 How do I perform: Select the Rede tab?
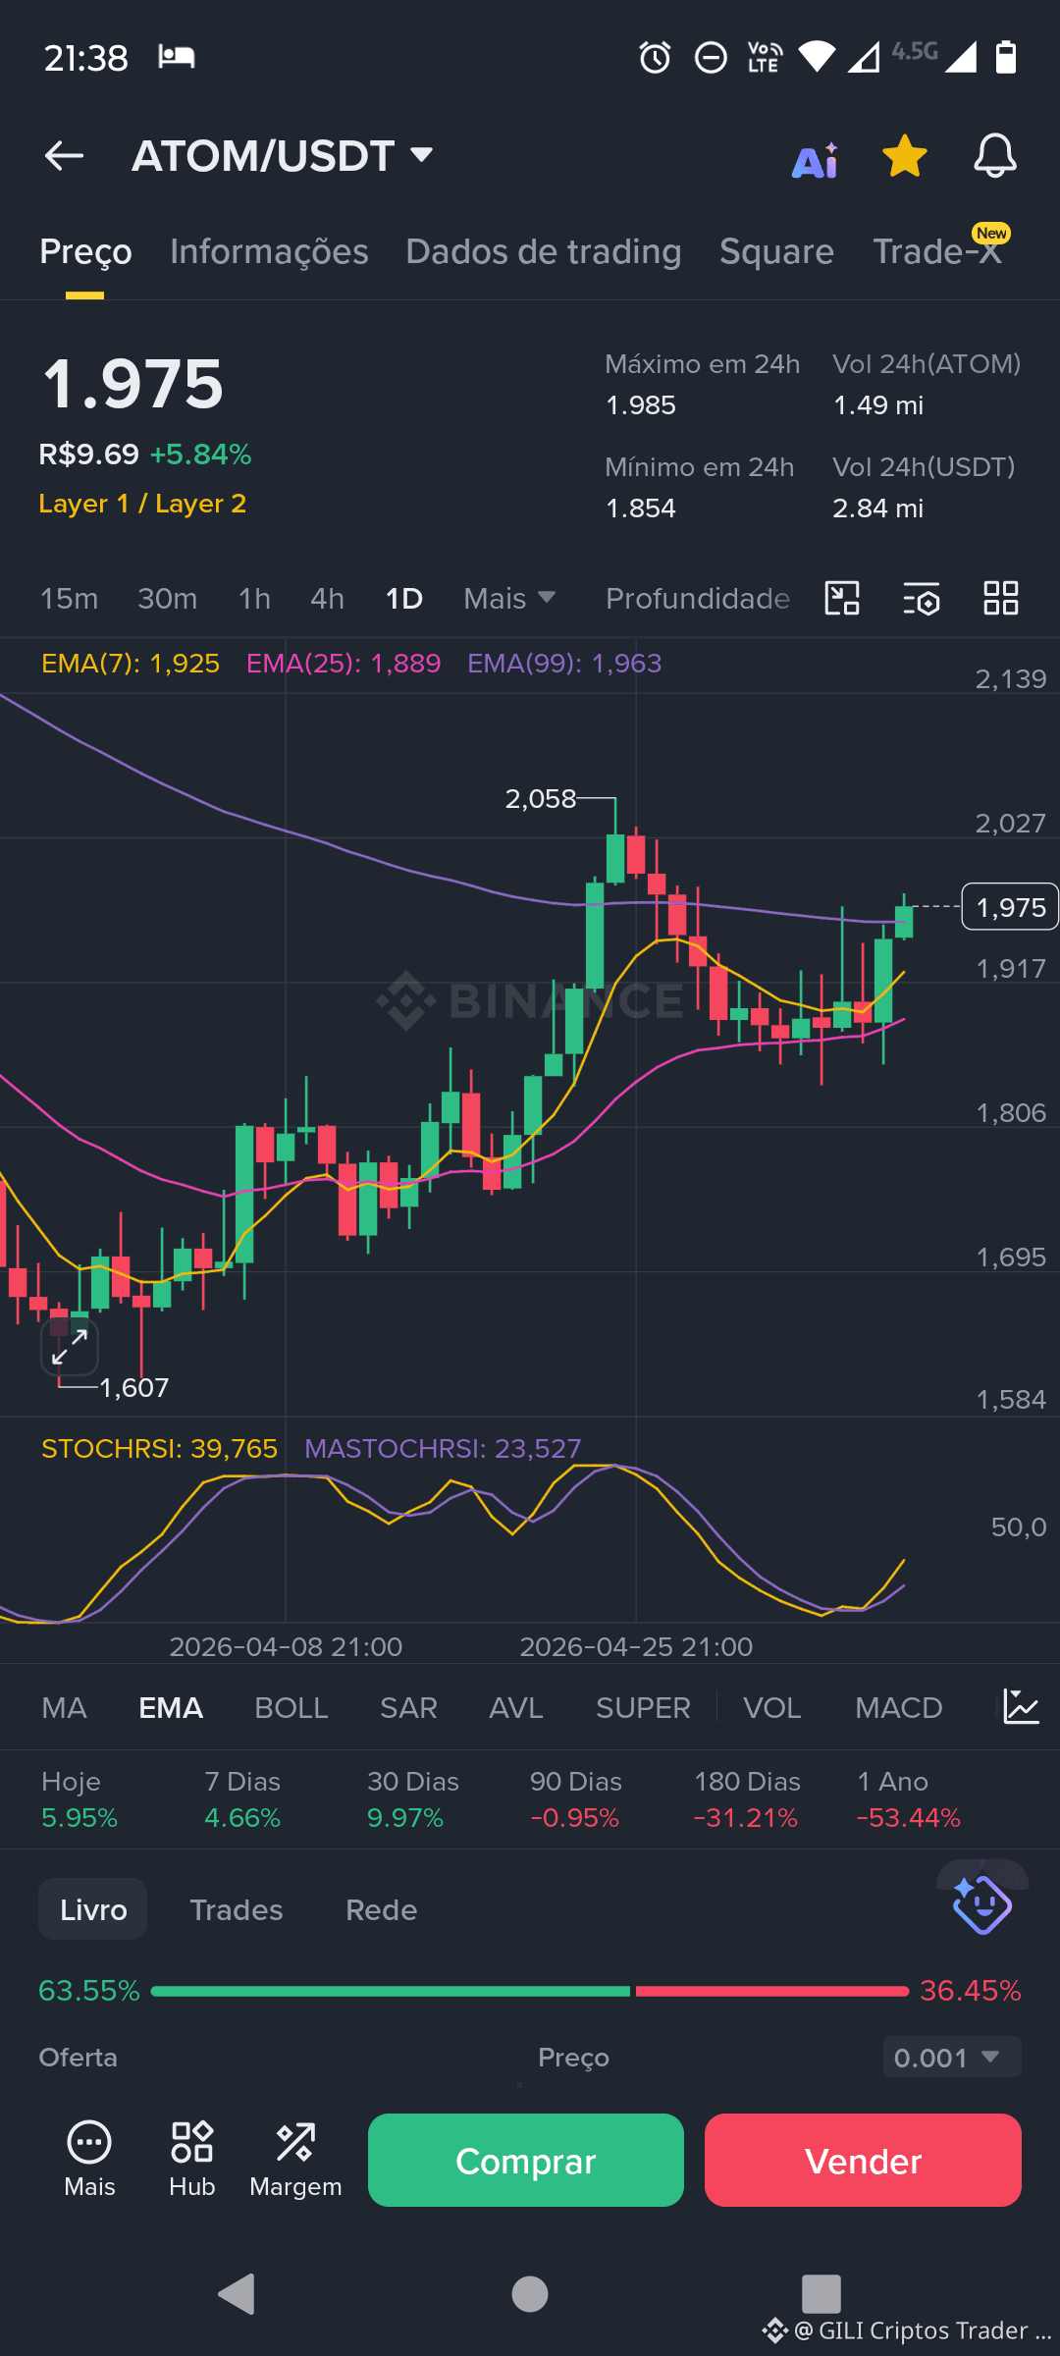(x=382, y=1909)
